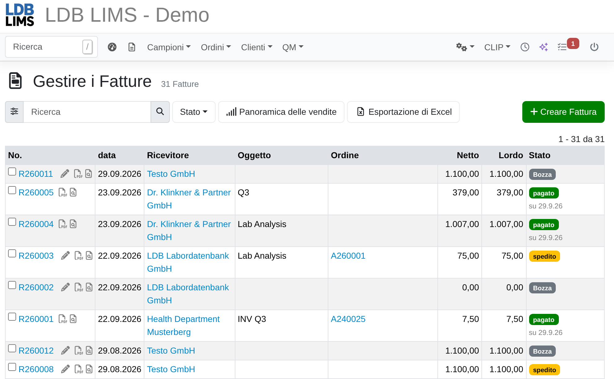This screenshot has height=379, width=614.
Task: Open order link A260001
Action: (x=348, y=256)
